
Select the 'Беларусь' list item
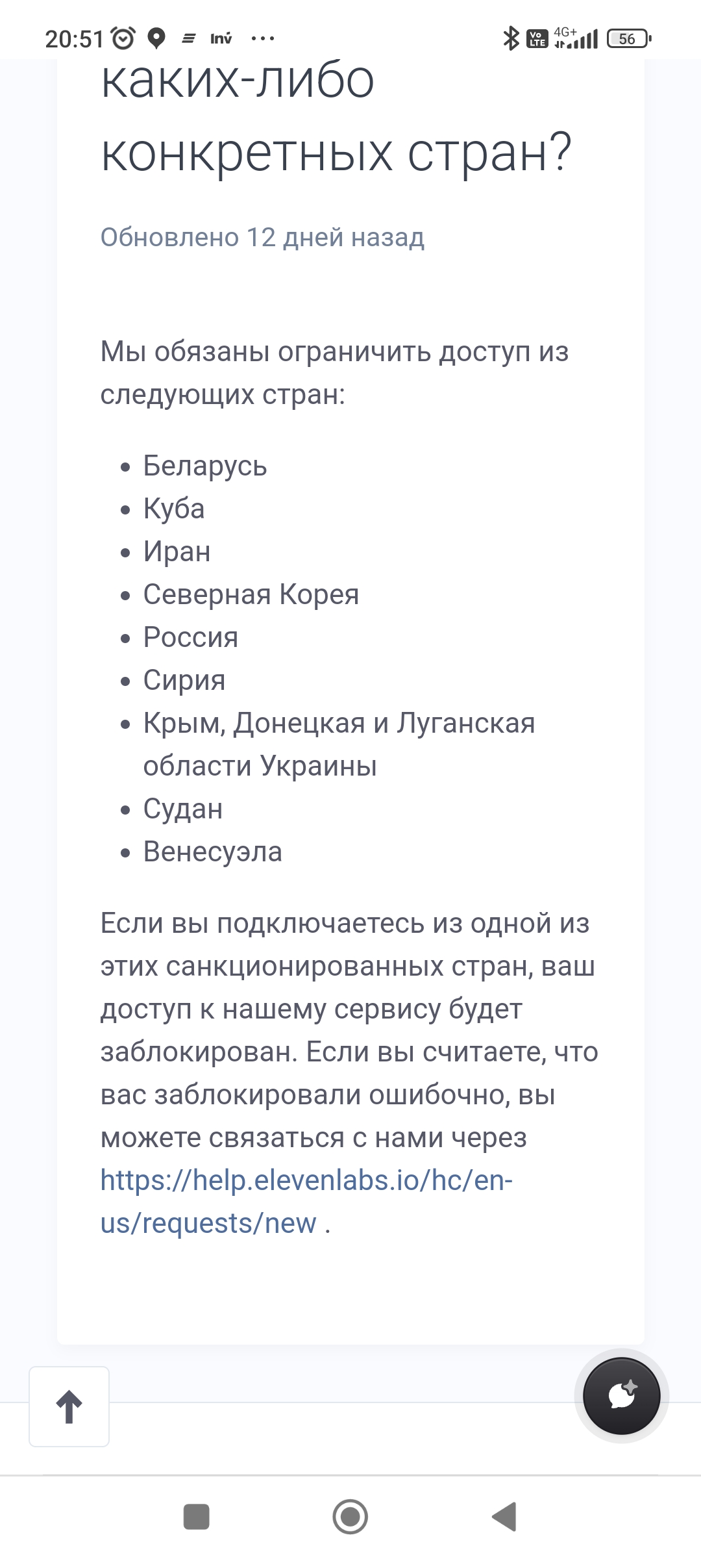point(205,466)
